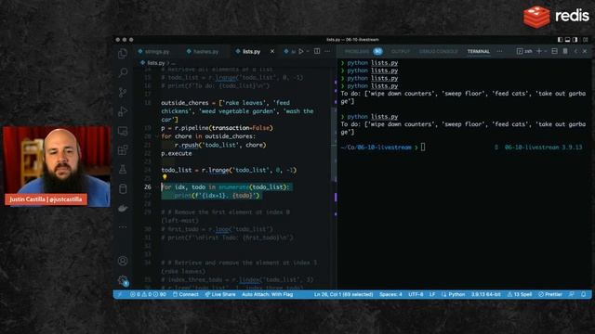The width and height of the screenshot is (595, 334).
Task: Click Ln 26, Col 1 position indicator
Action: 343,294
